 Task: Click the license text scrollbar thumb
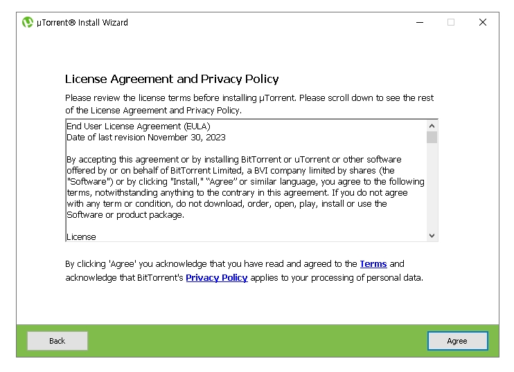coord(432,137)
